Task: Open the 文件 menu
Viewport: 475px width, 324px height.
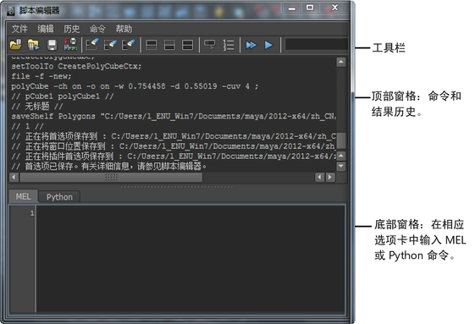Action: tap(19, 29)
